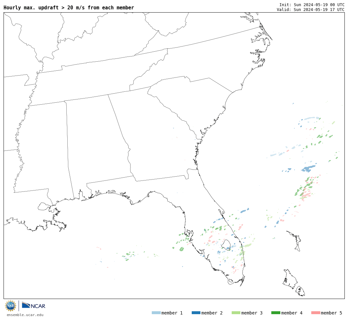Select the 'member 5' legend label
The image size is (348, 319).
pos(332,313)
